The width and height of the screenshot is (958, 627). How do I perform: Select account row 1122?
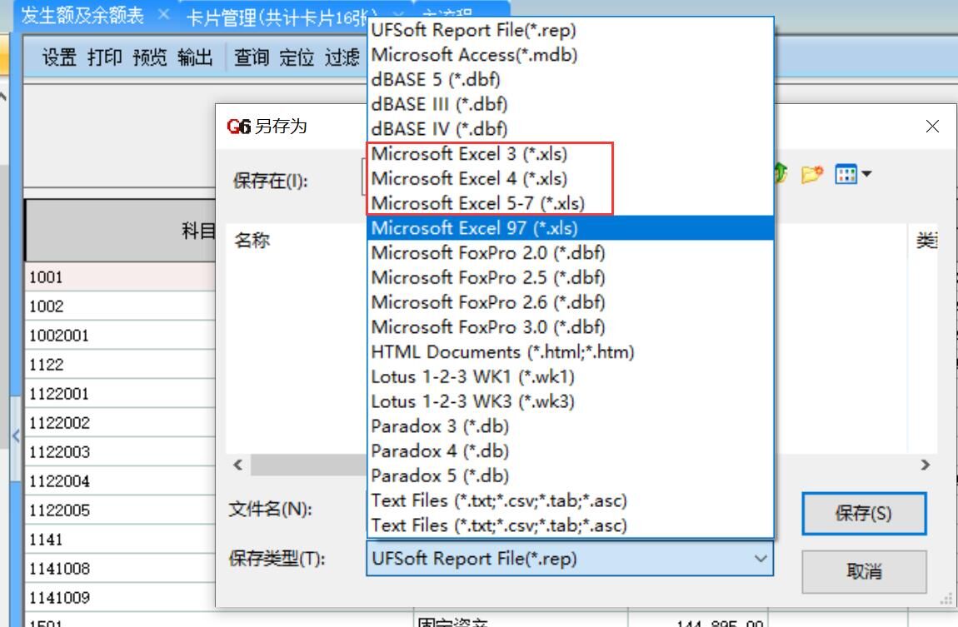tap(120, 365)
